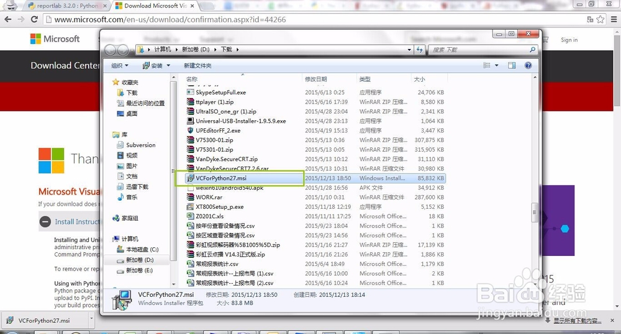621x334 pixels.
Task: Open the VCForPython27.msi item in downloads bar
Action: click(x=43, y=320)
